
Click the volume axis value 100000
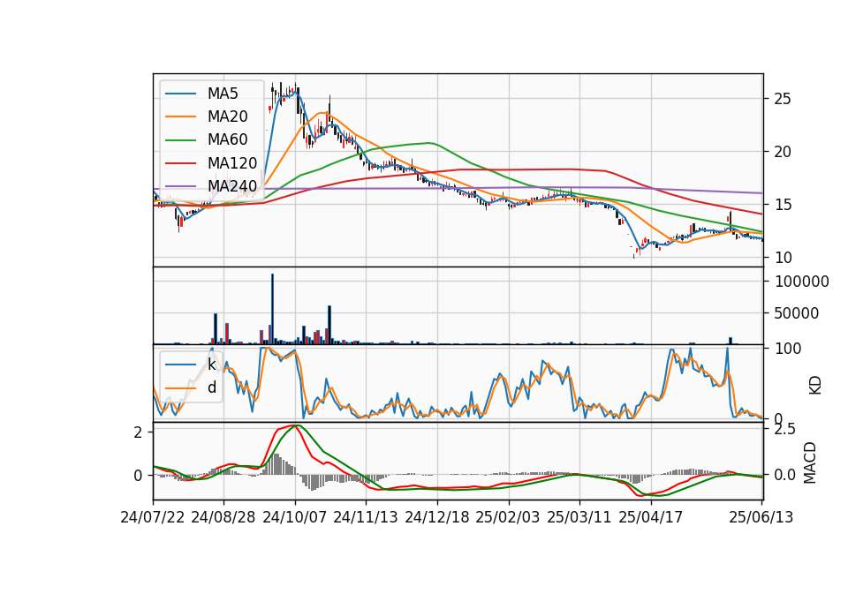[802, 282]
